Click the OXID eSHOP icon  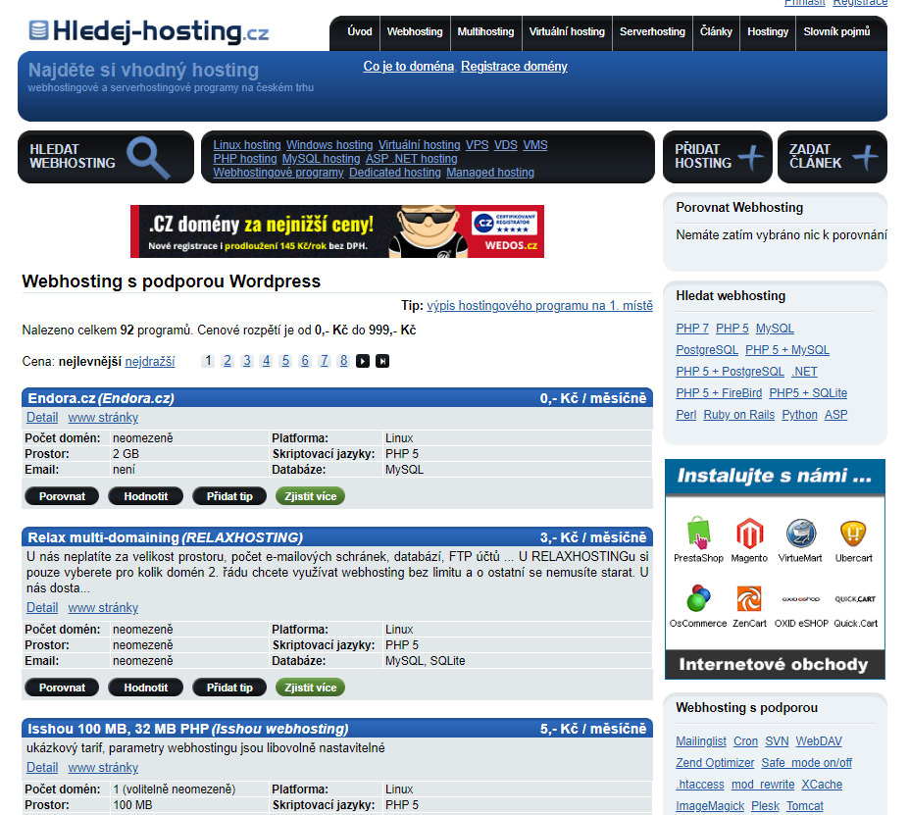click(x=801, y=599)
